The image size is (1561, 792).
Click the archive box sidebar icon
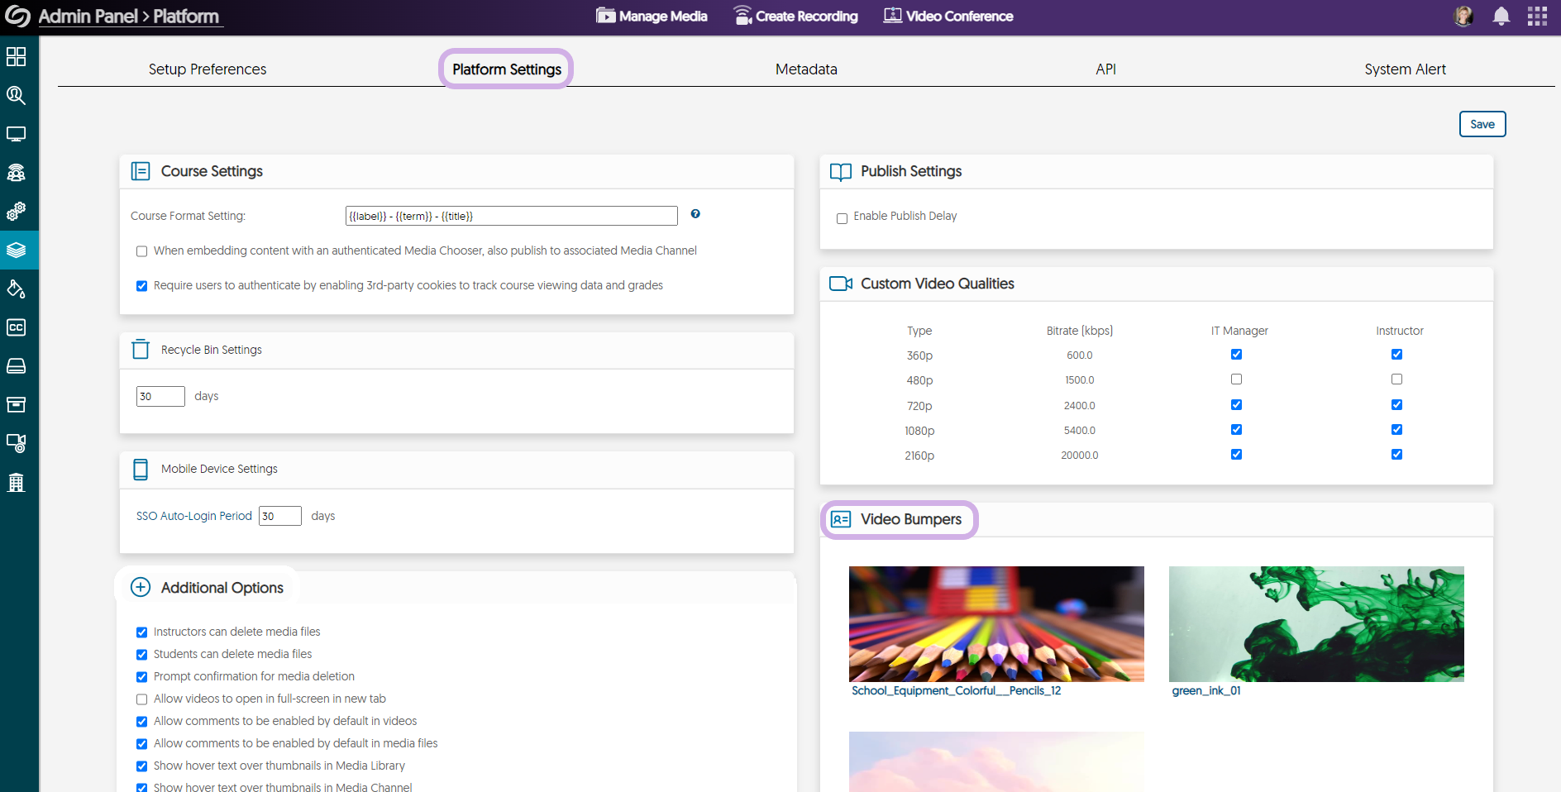[17, 404]
